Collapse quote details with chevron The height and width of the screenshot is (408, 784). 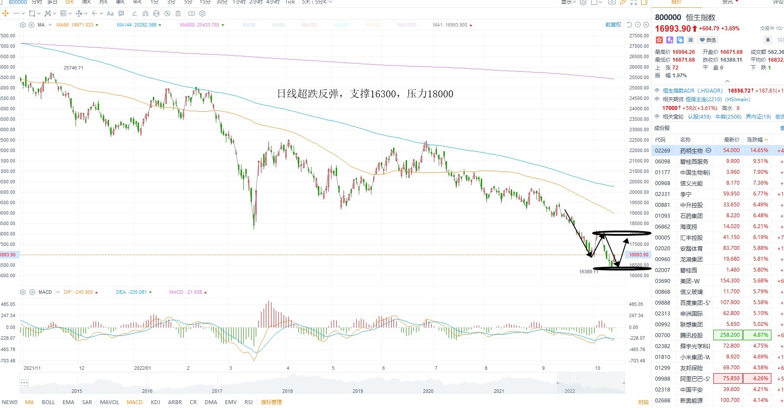727,81
